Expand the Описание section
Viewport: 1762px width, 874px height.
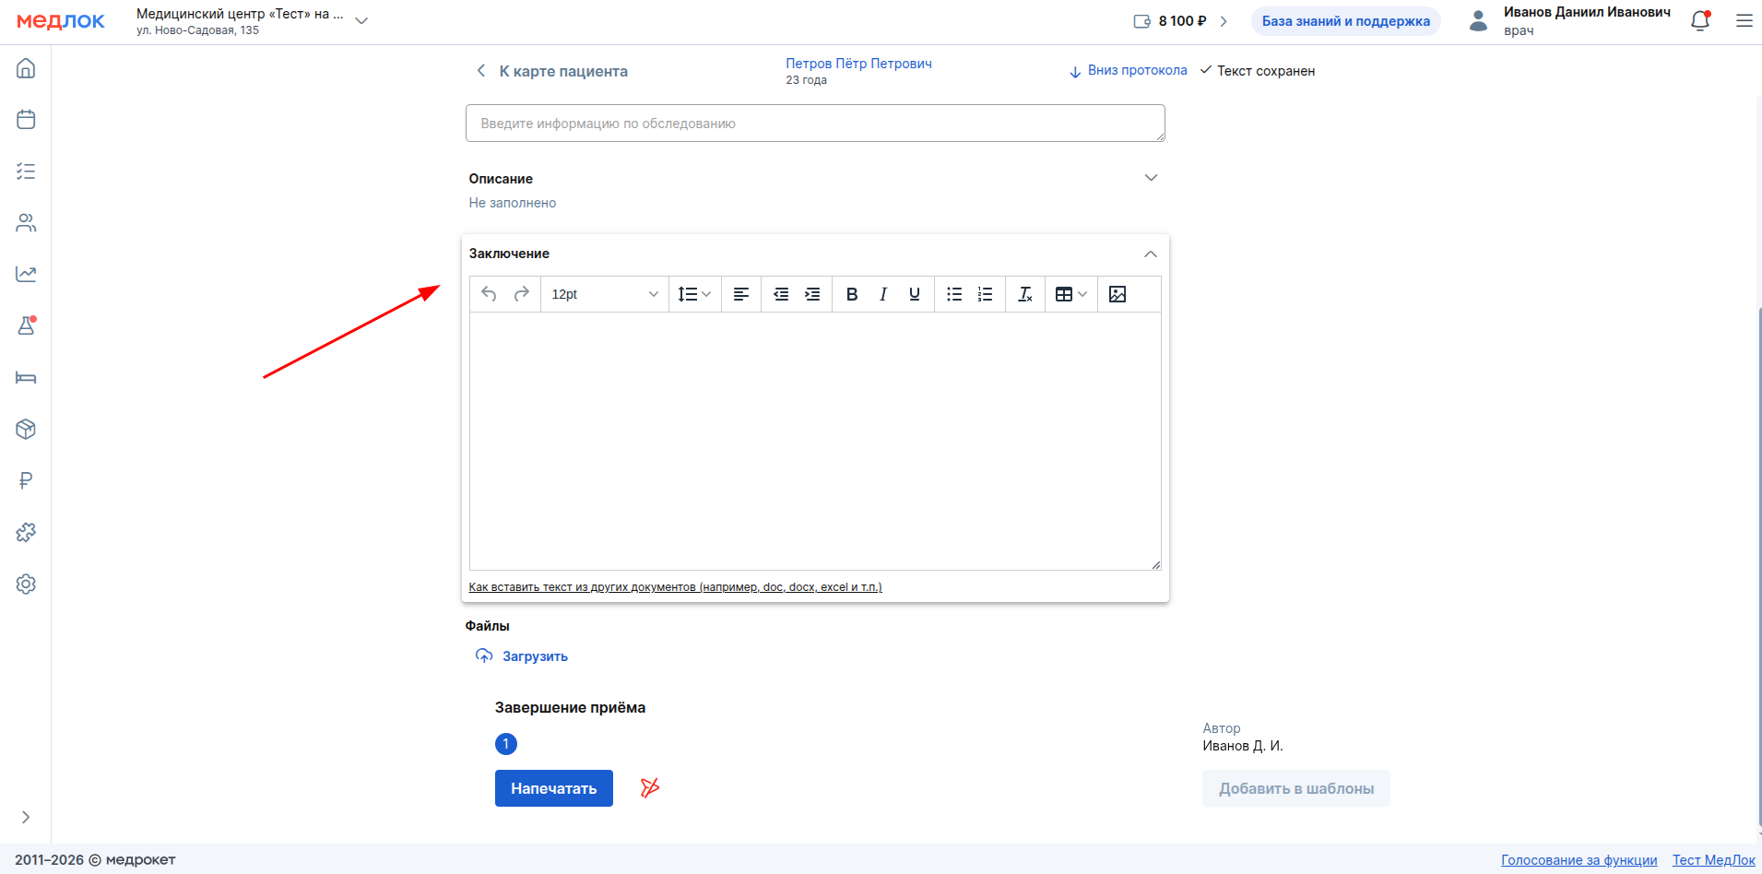point(1151,178)
